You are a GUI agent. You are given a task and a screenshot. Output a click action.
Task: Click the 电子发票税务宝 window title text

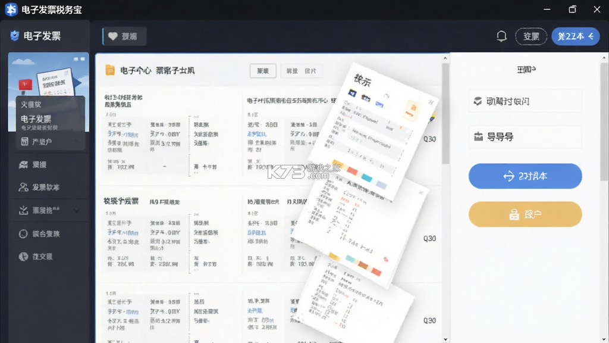pyautogui.click(x=52, y=10)
